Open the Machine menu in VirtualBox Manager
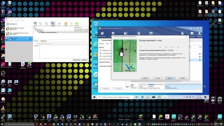 (12, 21)
